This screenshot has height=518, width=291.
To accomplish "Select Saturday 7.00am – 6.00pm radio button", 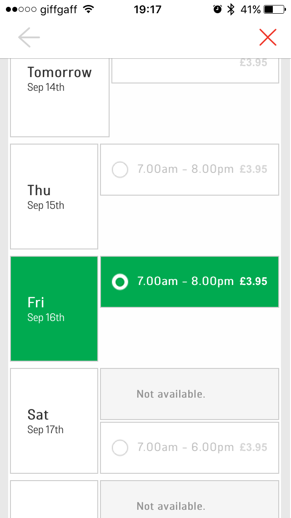I will (x=120, y=448).
